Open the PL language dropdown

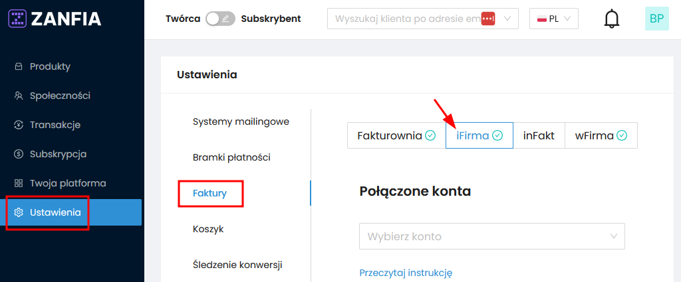tap(553, 19)
